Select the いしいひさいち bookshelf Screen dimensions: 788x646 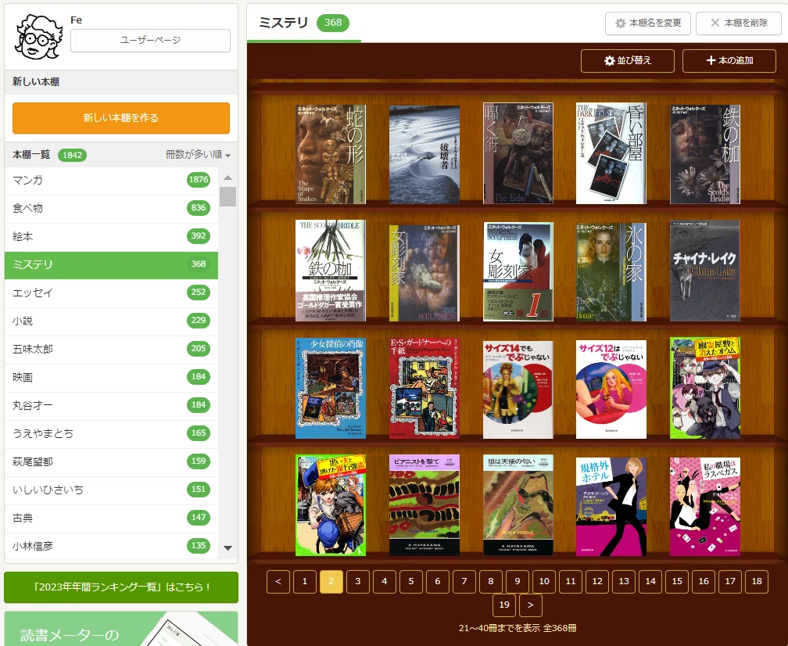[112, 490]
